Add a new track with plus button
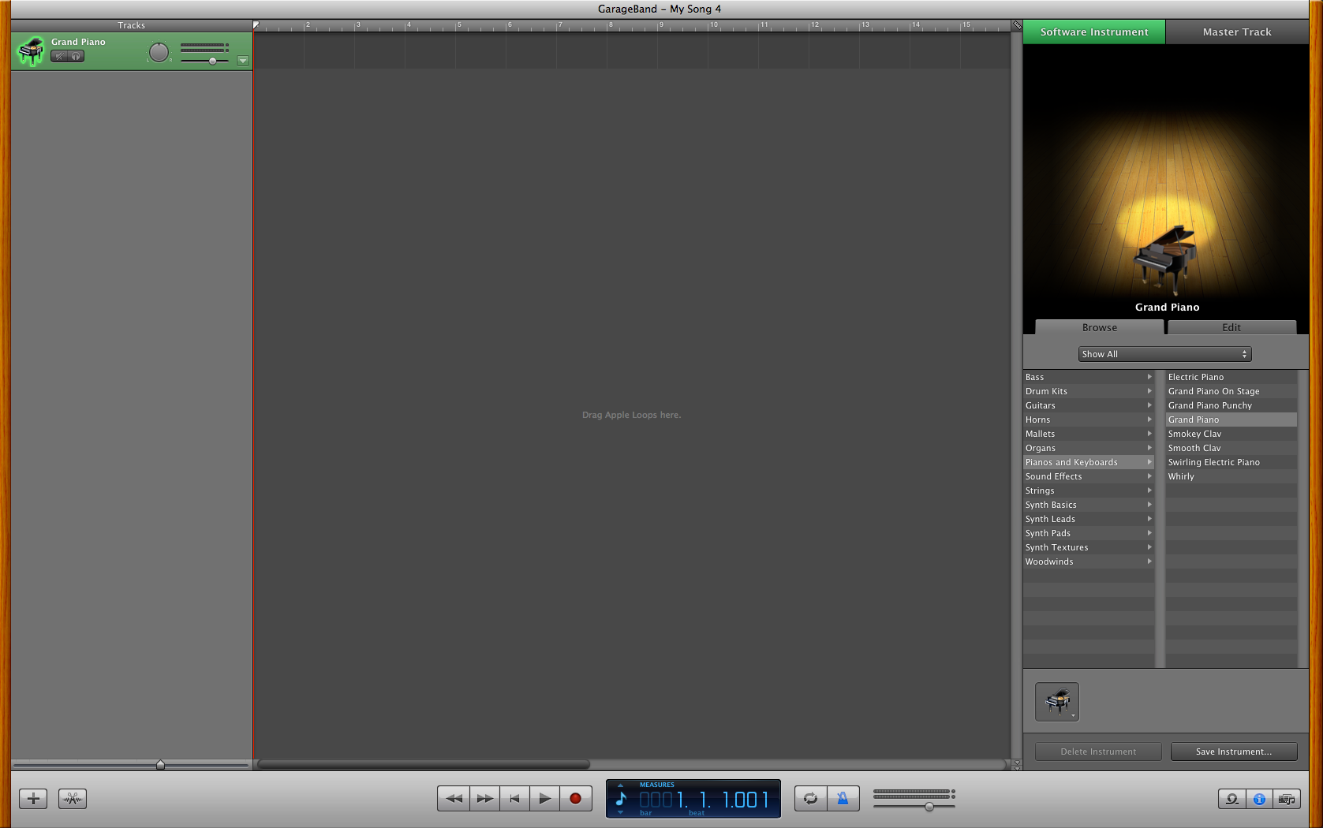This screenshot has width=1323, height=828. pos(33,799)
